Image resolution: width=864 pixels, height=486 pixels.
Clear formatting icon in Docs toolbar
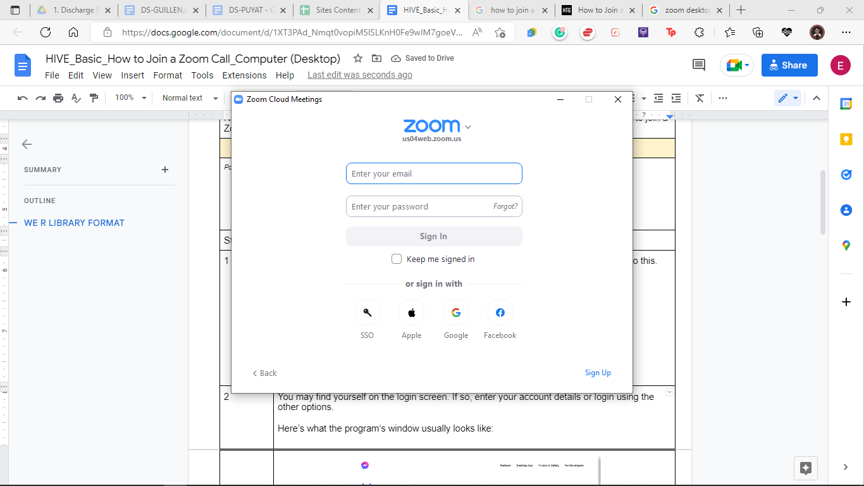click(x=700, y=98)
